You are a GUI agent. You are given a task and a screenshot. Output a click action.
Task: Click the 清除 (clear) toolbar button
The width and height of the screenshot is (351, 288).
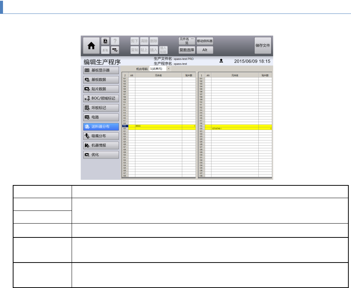pyautogui.click(x=144, y=41)
